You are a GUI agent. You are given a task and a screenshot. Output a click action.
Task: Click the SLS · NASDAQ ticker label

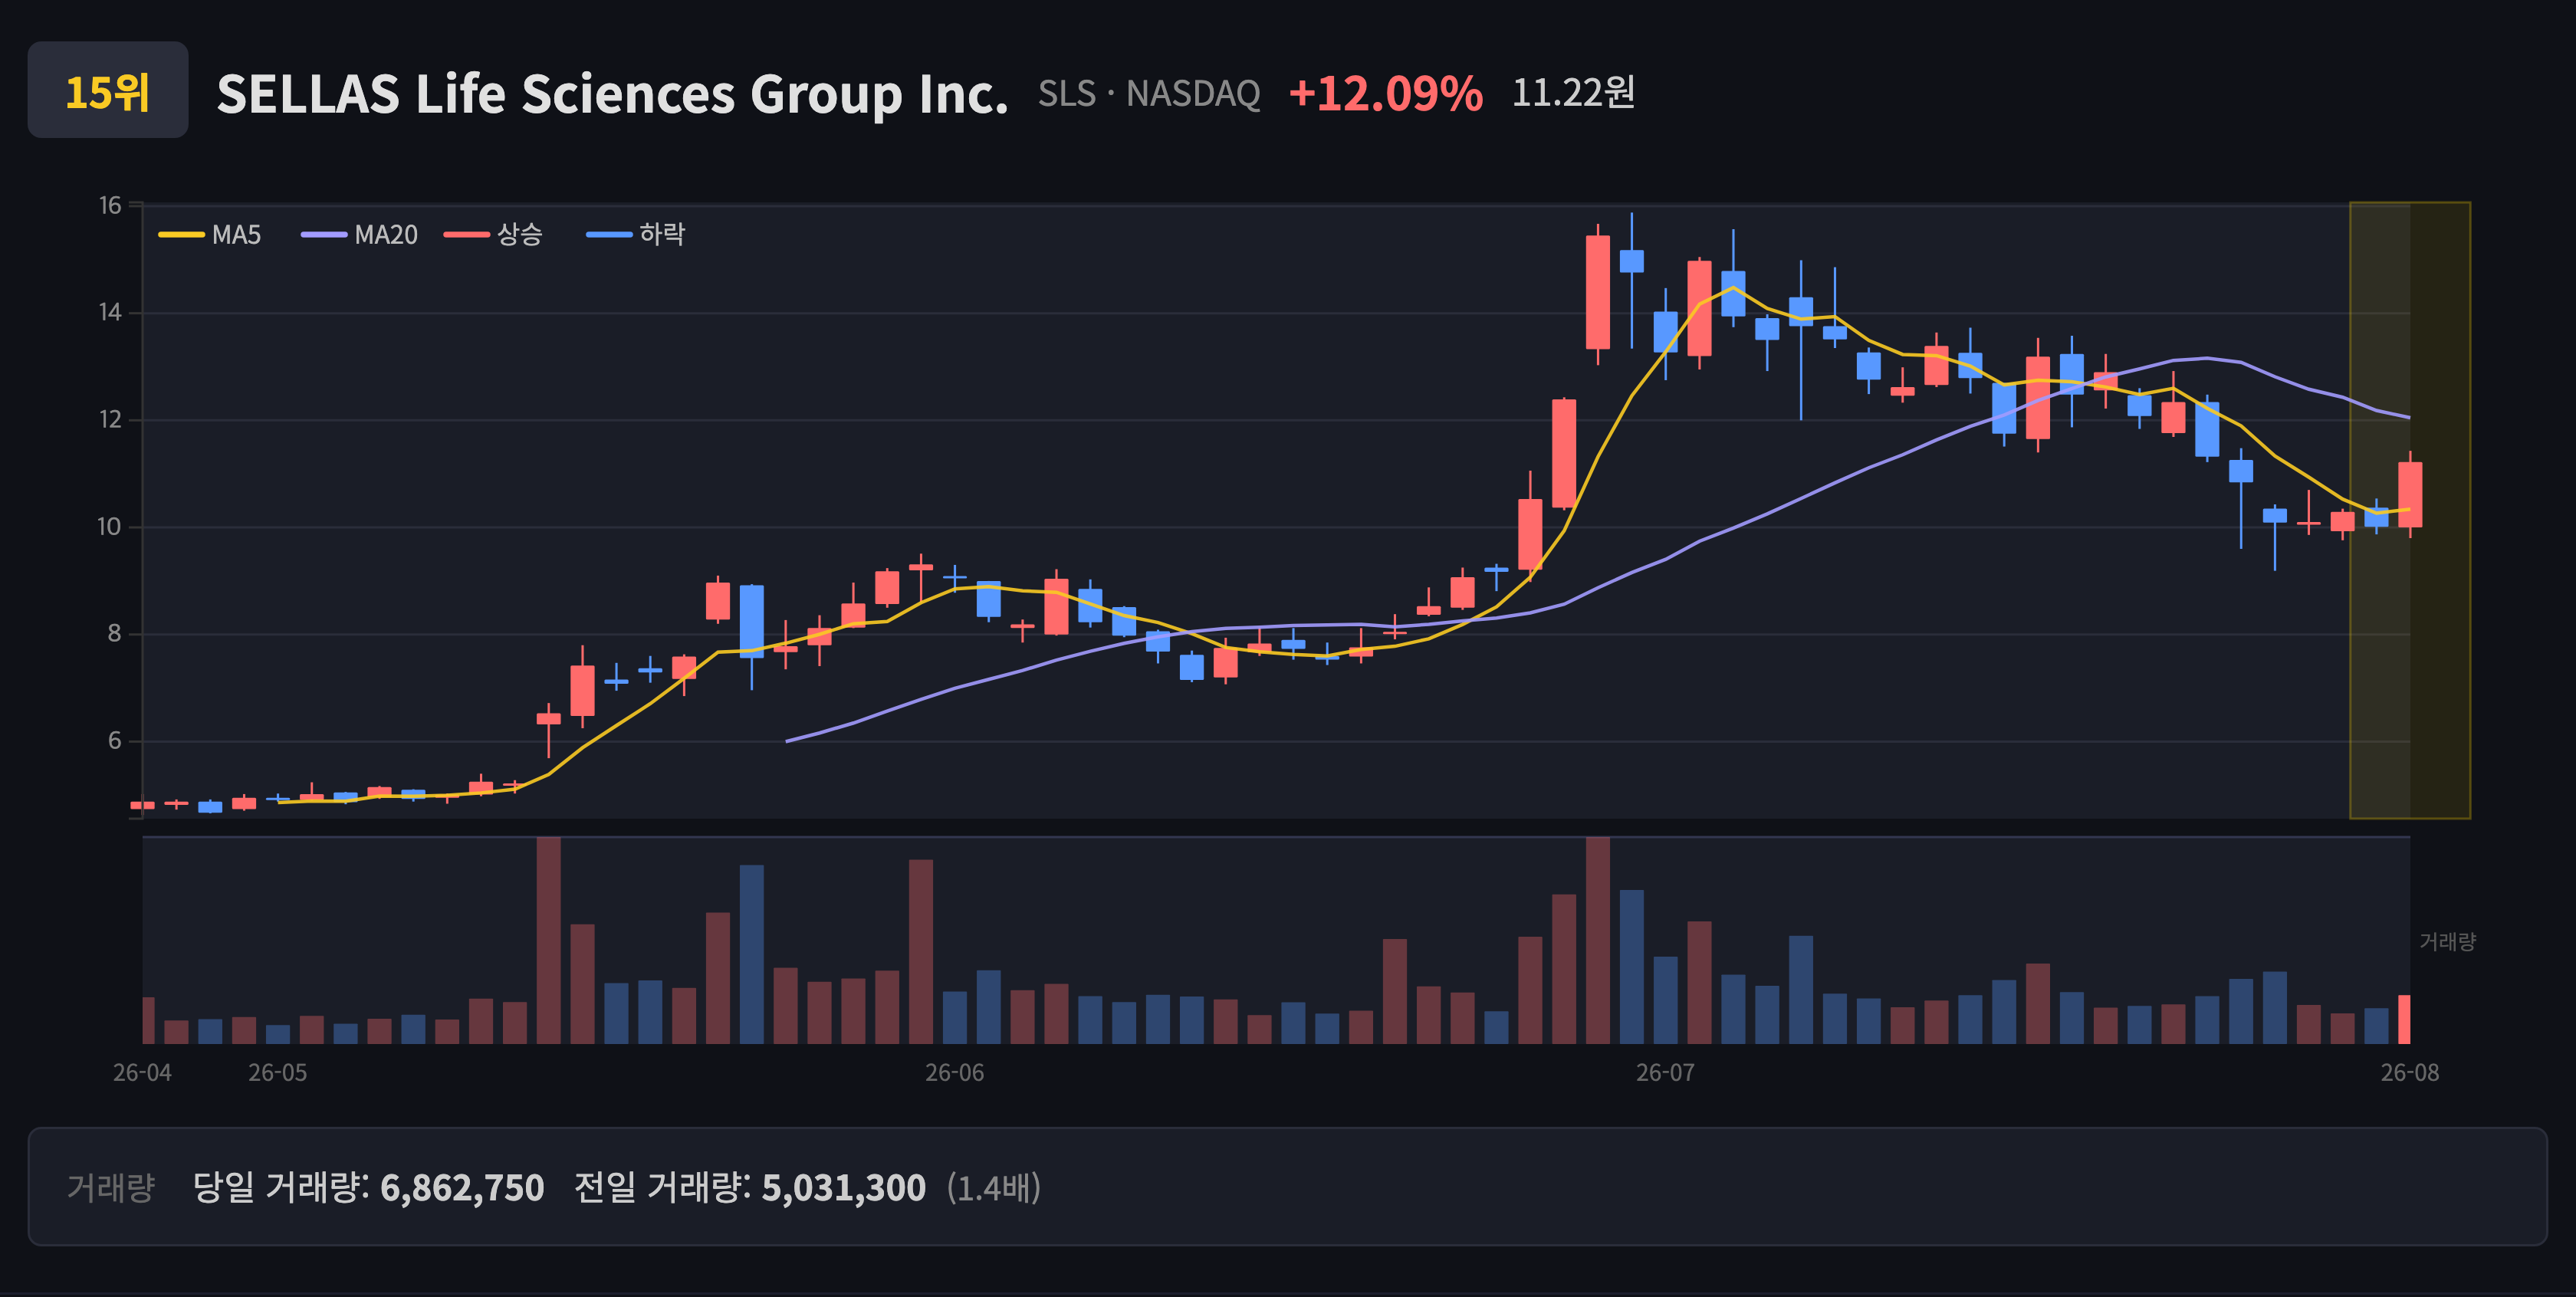click(1148, 94)
